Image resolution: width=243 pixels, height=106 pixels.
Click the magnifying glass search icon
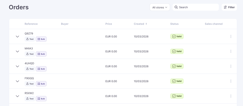(176, 7)
